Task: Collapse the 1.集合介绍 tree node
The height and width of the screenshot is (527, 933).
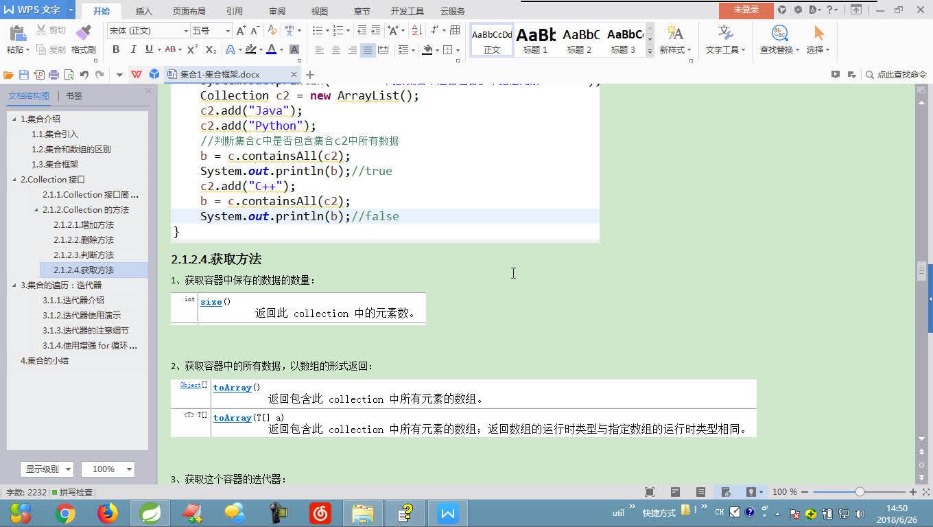Action: pos(14,119)
